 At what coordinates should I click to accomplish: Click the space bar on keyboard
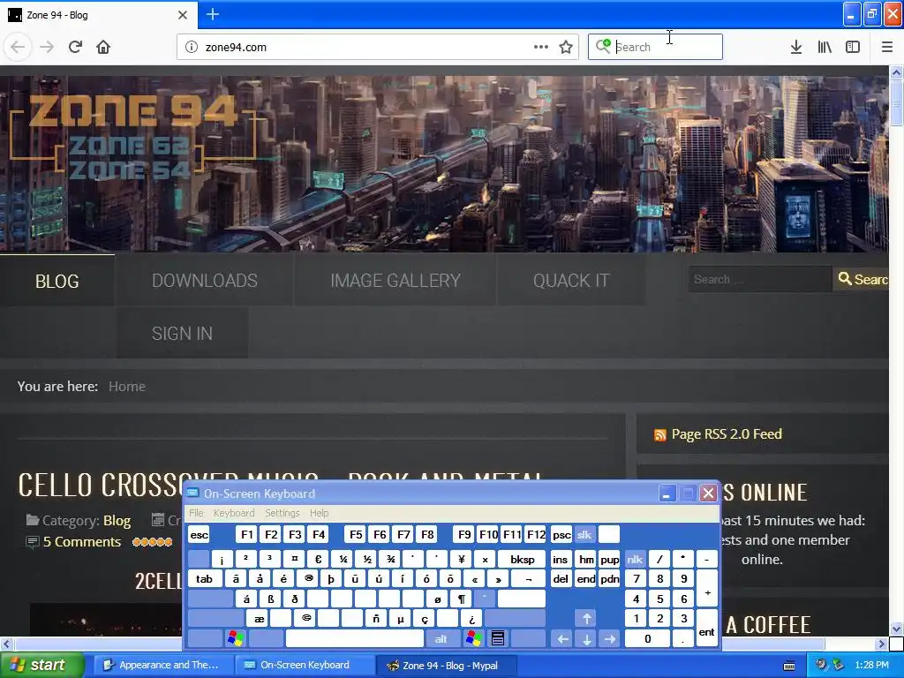(x=355, y=638)
